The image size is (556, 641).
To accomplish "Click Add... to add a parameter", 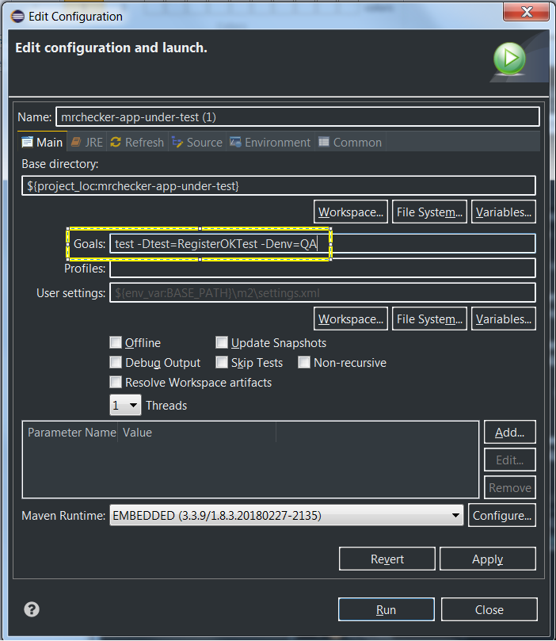I will (509, 433).
